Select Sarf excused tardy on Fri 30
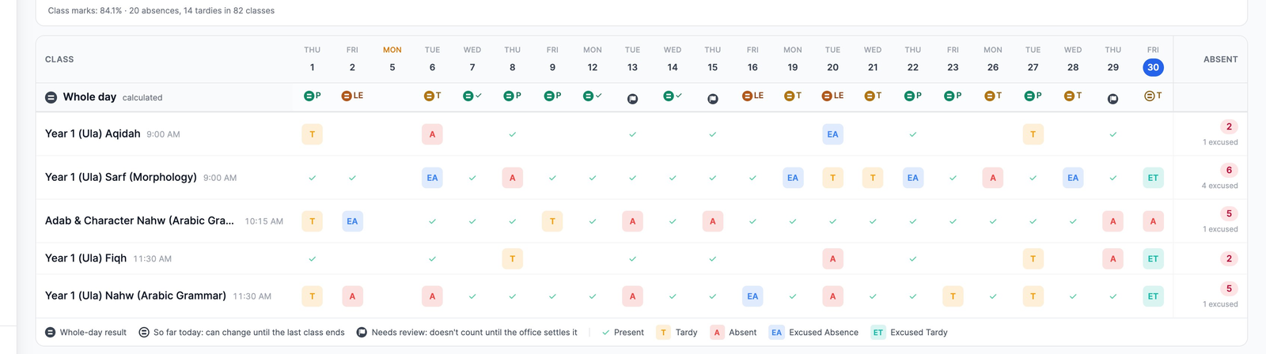1266x354 pixels. click(x=1153, y=178)
